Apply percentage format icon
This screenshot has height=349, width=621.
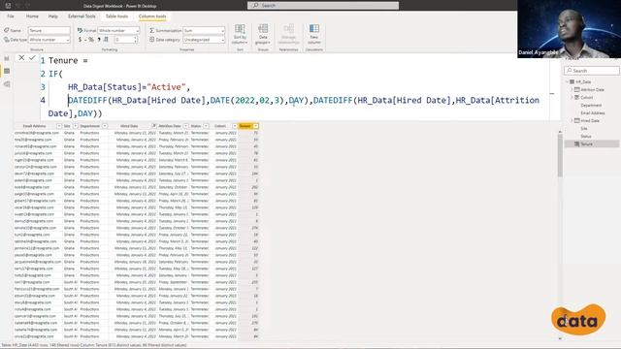click(91, 40)
